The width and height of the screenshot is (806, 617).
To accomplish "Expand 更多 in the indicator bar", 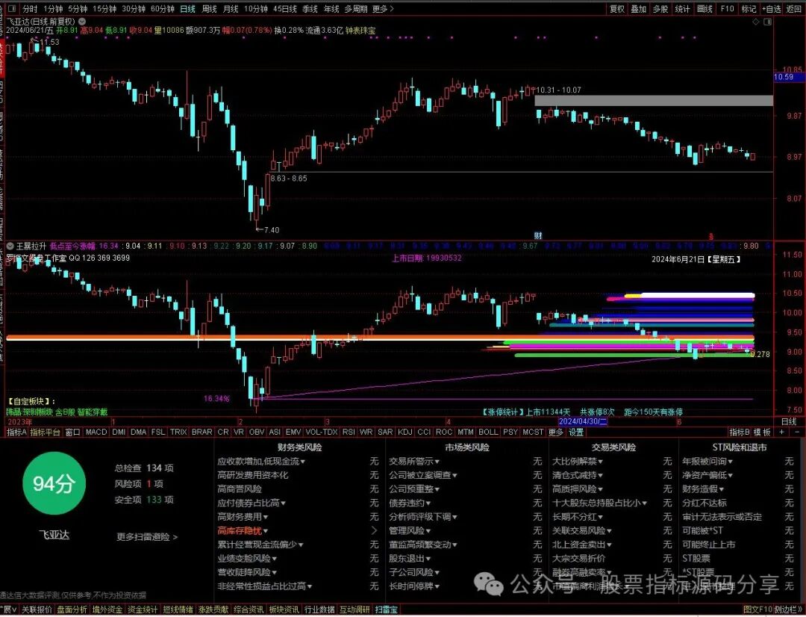I will pyautogui.click(x=556, y=432).
